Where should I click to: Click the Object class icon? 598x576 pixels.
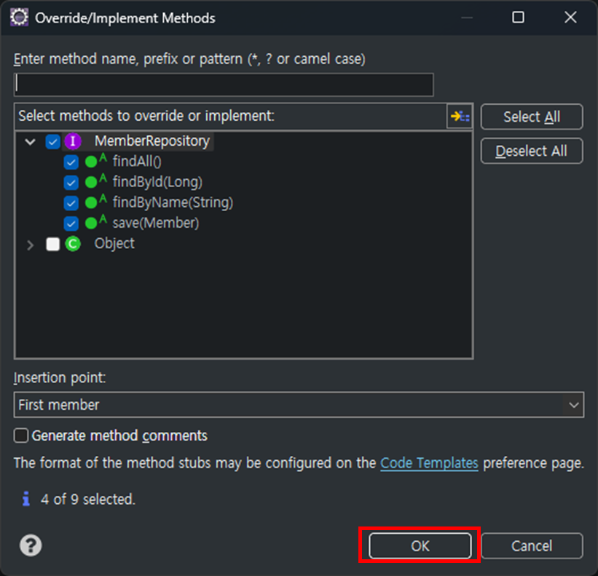[x=73, y=244]
